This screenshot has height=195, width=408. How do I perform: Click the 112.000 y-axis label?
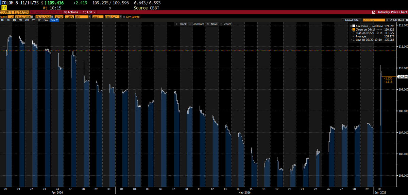coord(403,25)
